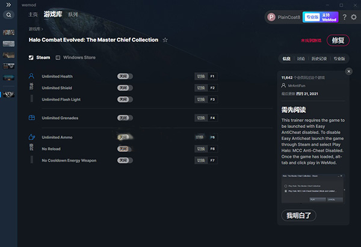Open the first game thumbnail in the sidebar

pos(9,32)
